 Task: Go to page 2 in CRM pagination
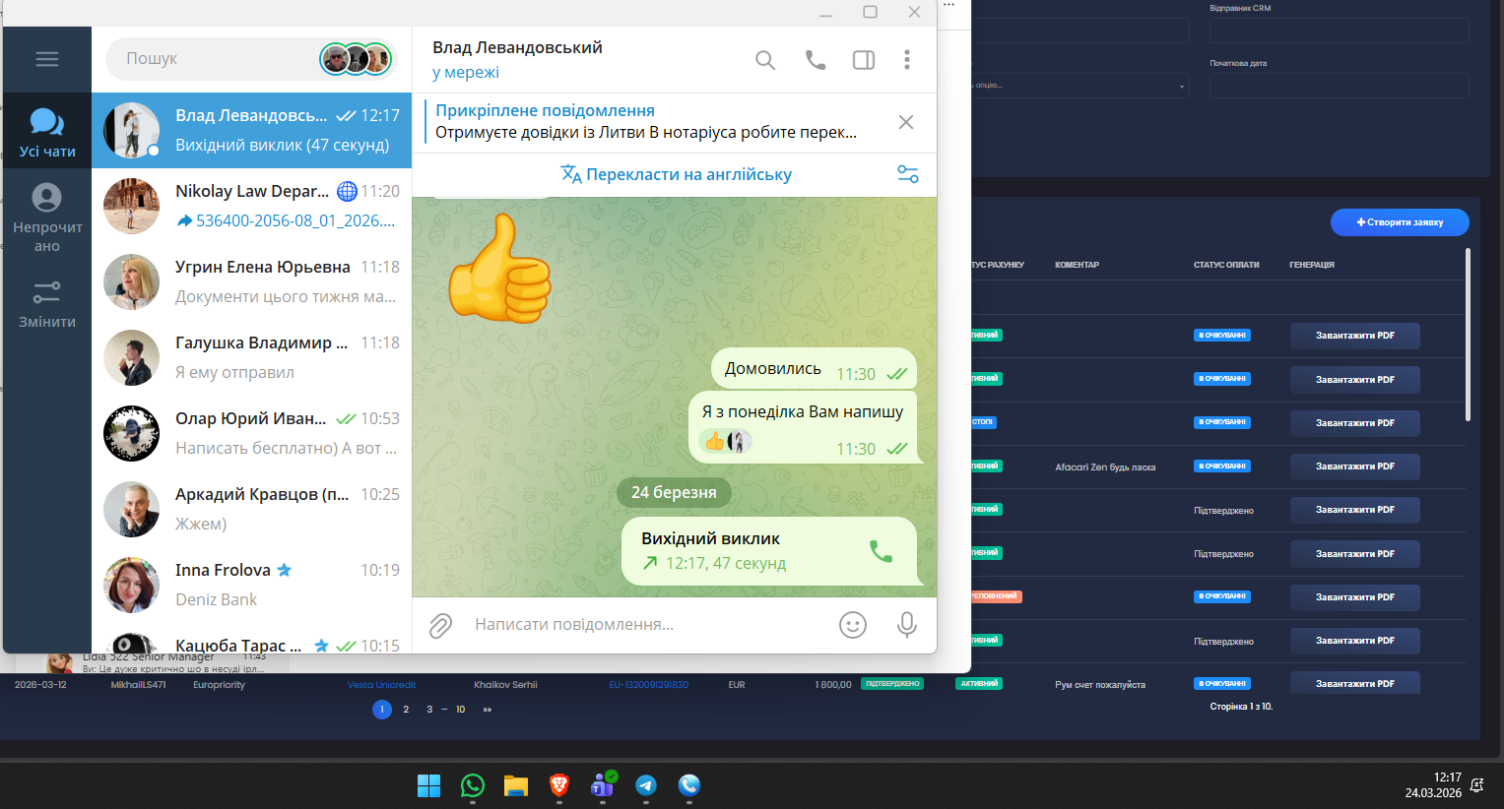(x=406, y=710)
